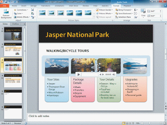The height and width of the screenshot is (125, 167).
Task: Switch to the Outline tab
Action: [16, 24]
